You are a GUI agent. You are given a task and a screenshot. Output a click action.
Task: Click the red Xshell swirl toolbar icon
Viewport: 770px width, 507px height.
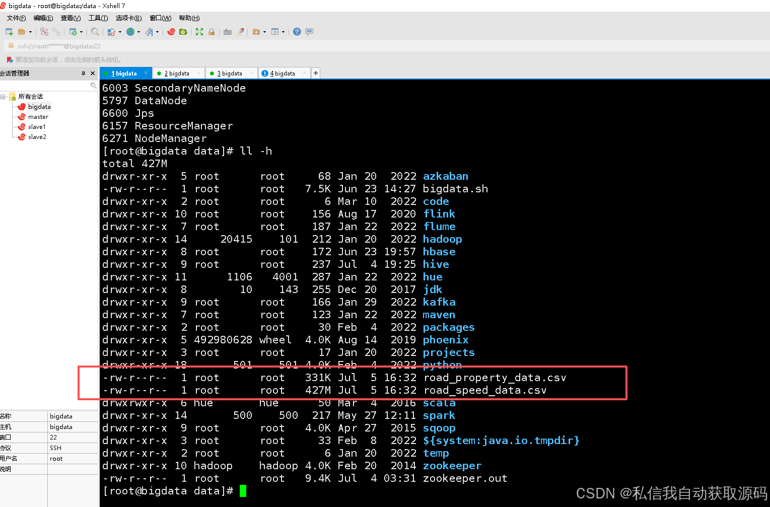[x=171, y=32]
